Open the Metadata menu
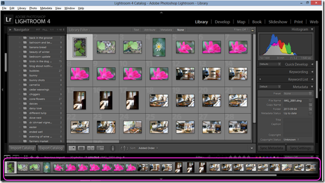This screenshot has width=325, height=183. click(x=46, y=8)
